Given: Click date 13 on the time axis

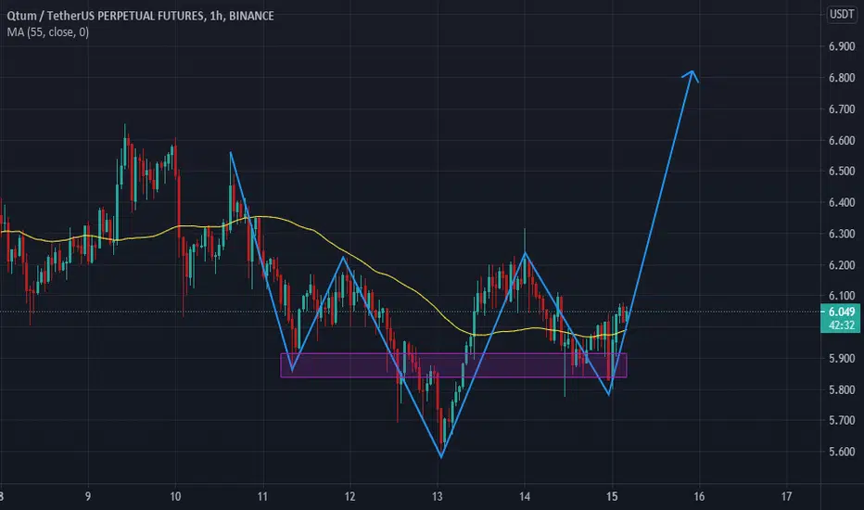Looking at the screenshot, I should click(x=437, y=497).
